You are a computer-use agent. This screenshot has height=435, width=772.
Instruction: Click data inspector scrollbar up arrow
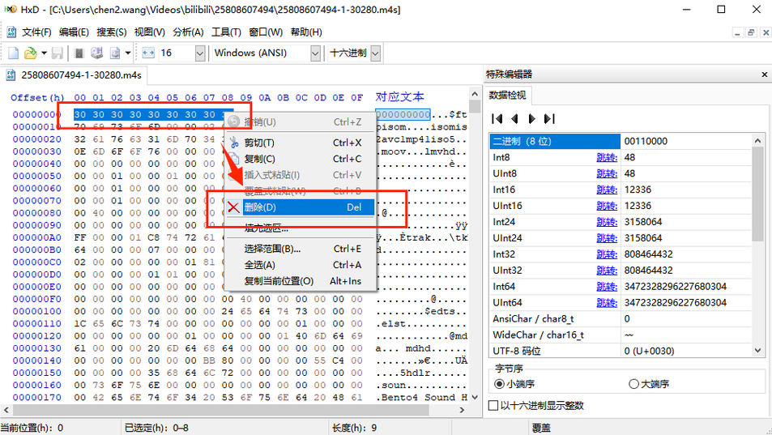[x=757, y=141]
